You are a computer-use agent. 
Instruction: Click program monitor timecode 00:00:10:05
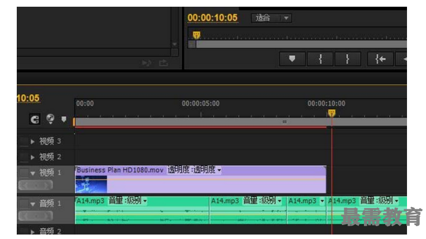pyautogui.click(x=212, y=18)
